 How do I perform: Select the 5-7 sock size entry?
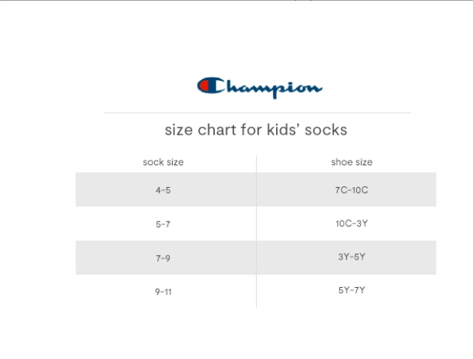tap(163, 224)
